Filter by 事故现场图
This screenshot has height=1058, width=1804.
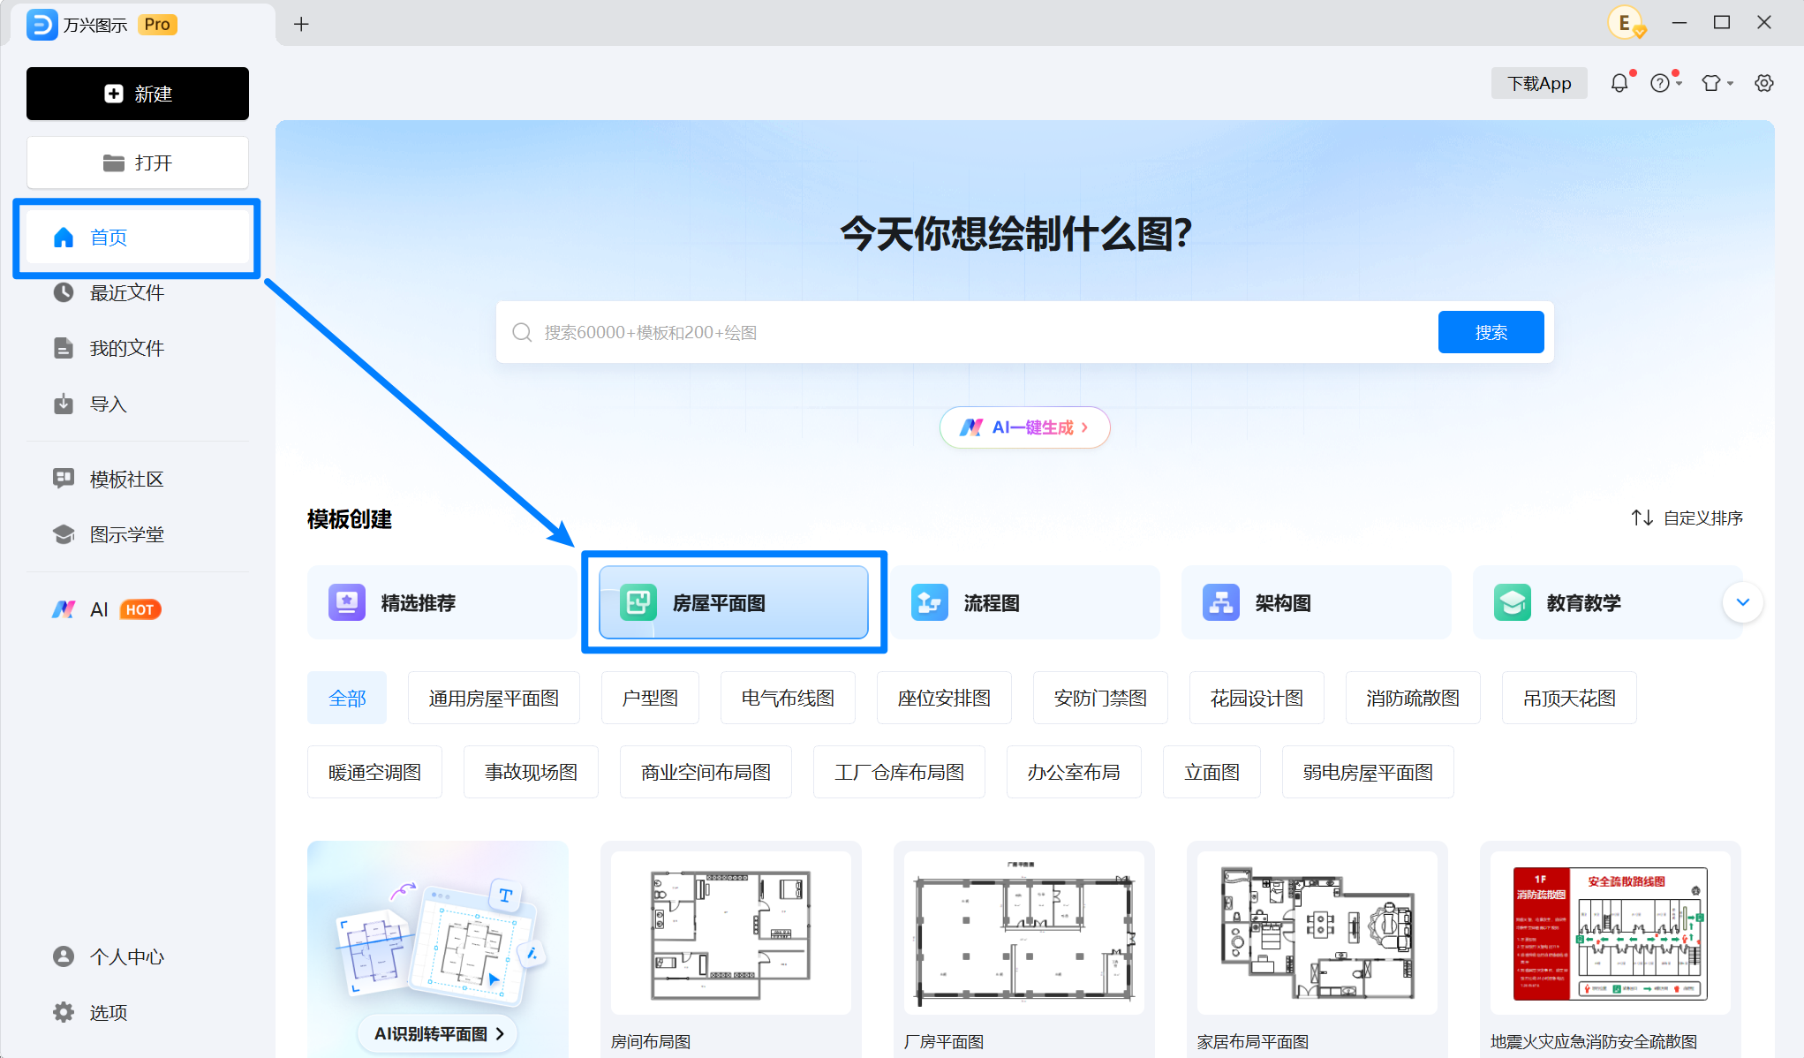point(531,772)
